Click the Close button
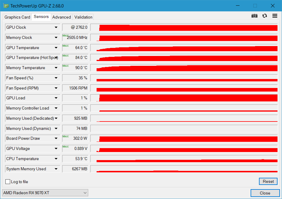 265,193
